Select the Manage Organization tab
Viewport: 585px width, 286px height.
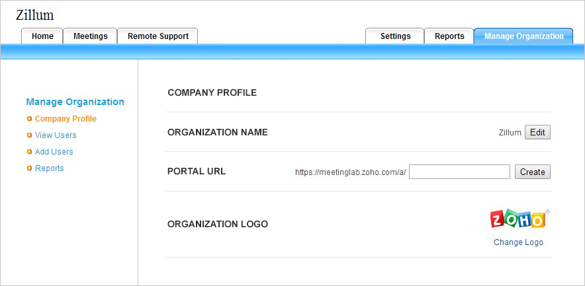pyautogui.click(x=523, y=36)
